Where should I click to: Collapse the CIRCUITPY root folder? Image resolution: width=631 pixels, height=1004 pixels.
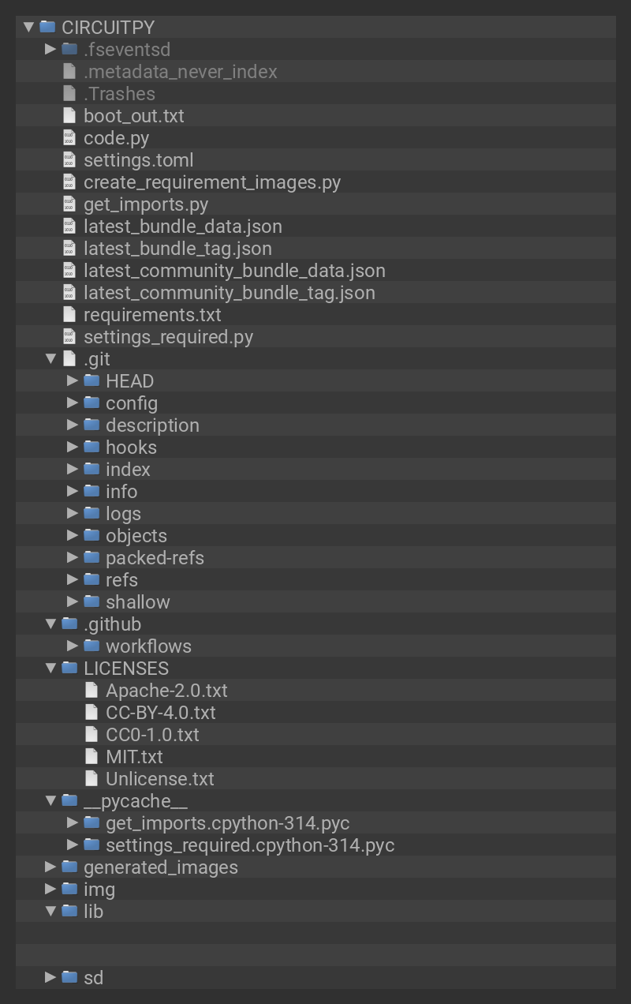[28, 28]
